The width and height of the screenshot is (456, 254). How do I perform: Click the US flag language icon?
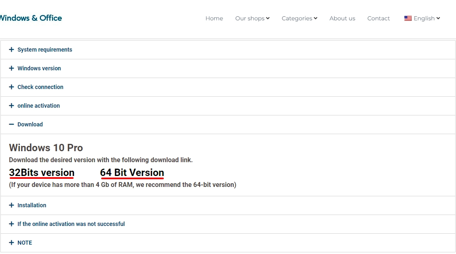click(408, 18)
